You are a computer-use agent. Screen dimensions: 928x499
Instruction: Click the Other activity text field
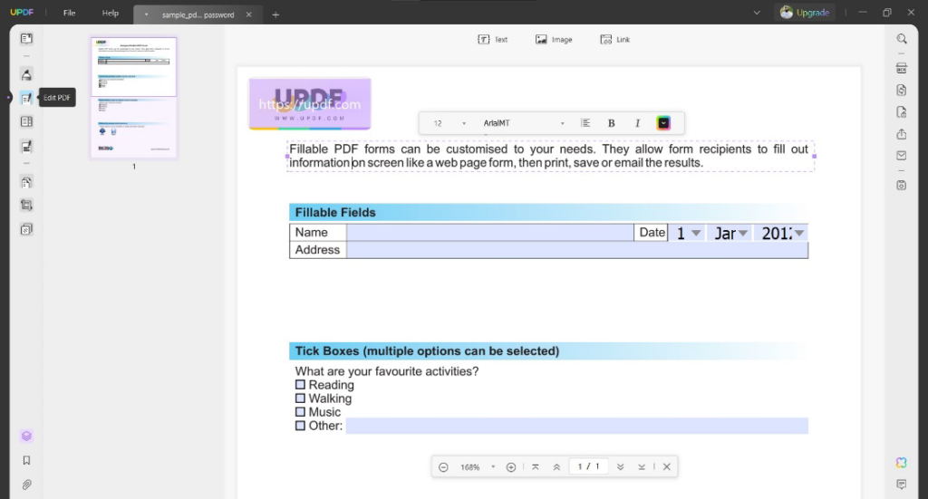click(x=577, y=426)
